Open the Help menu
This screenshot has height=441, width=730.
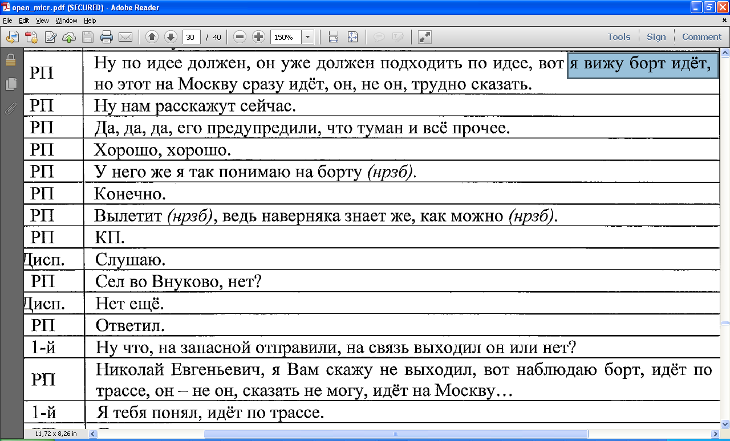pos(90,21)
